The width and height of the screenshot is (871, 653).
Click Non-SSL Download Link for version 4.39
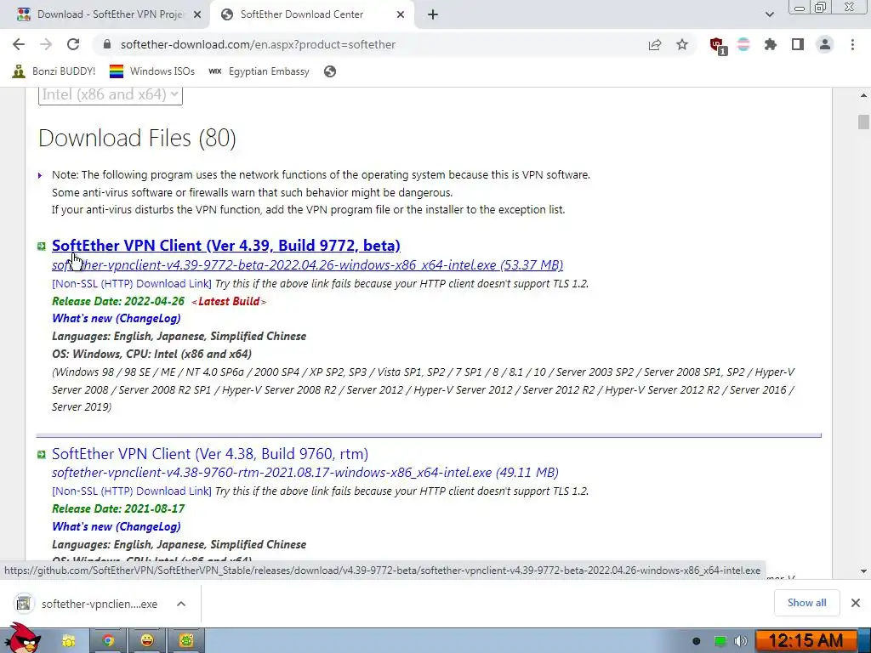[132, 284]
